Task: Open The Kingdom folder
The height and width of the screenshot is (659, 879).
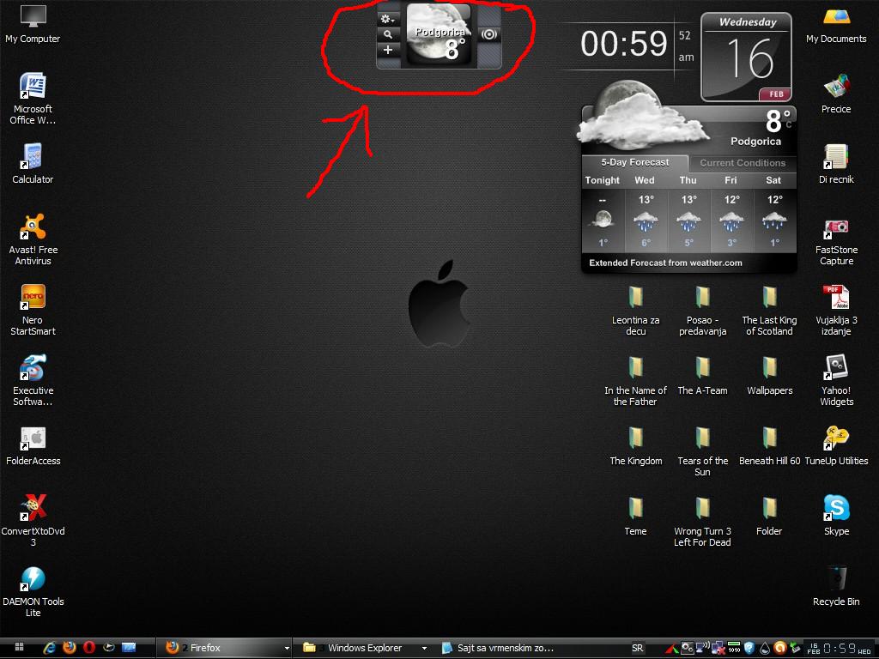Action: [635, 446]
